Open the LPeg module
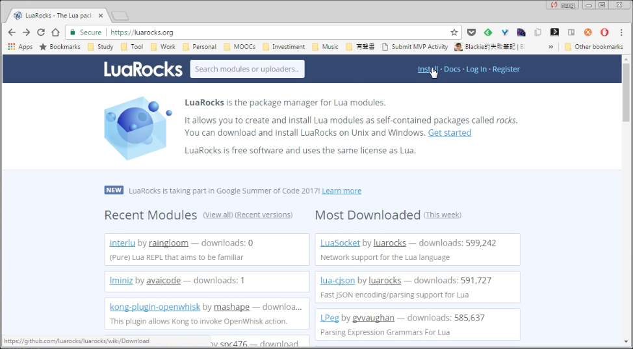 coord(329,318)
